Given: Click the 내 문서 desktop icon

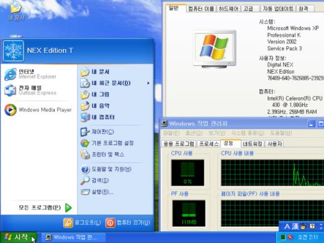Looking at the screenshot, I should point(16,10).
